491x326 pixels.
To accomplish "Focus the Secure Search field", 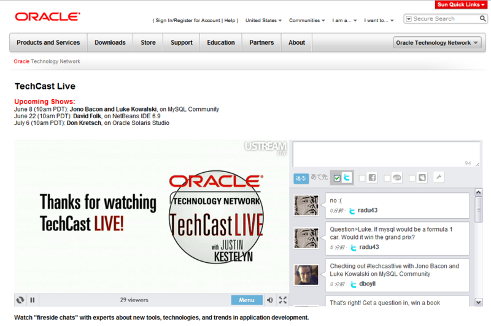I will [x=446, y=19].
